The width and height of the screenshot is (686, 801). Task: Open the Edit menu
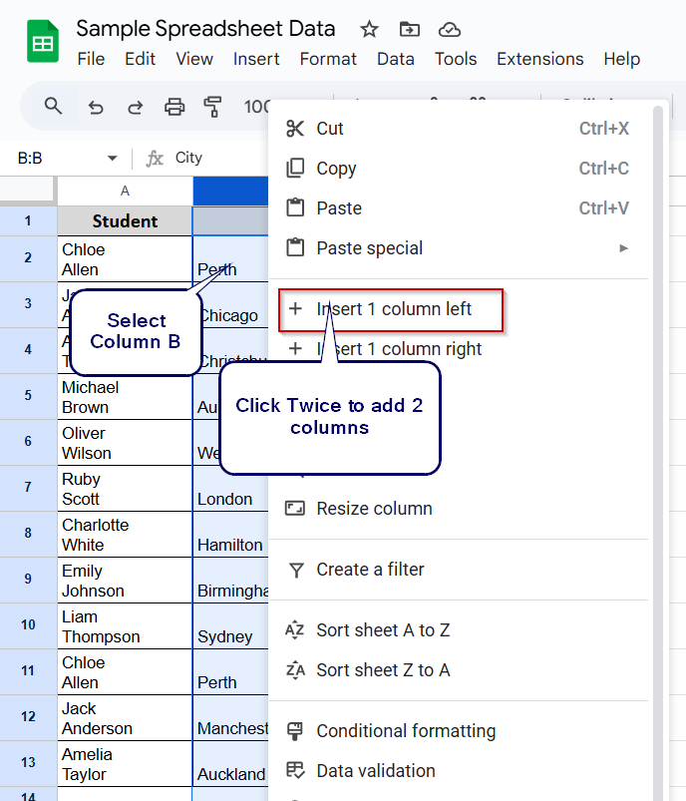140,59
